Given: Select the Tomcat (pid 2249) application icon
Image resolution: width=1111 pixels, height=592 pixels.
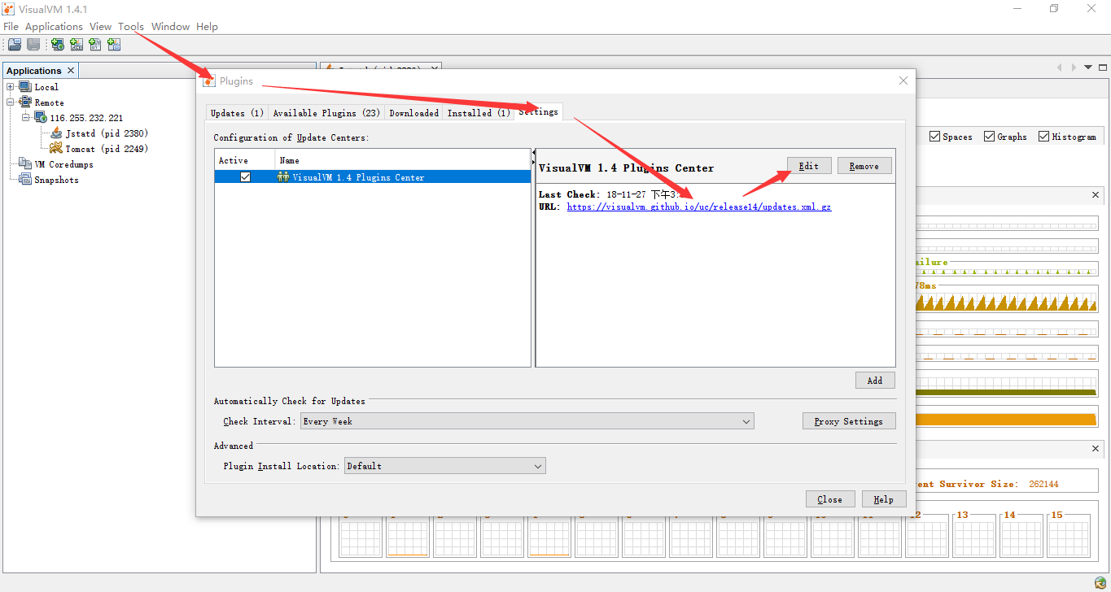Looking at the screenshot, I should click(59, 148).
